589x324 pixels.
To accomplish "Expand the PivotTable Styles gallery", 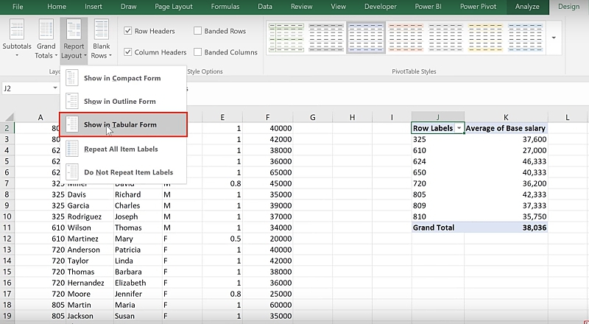I will (553, 37).
